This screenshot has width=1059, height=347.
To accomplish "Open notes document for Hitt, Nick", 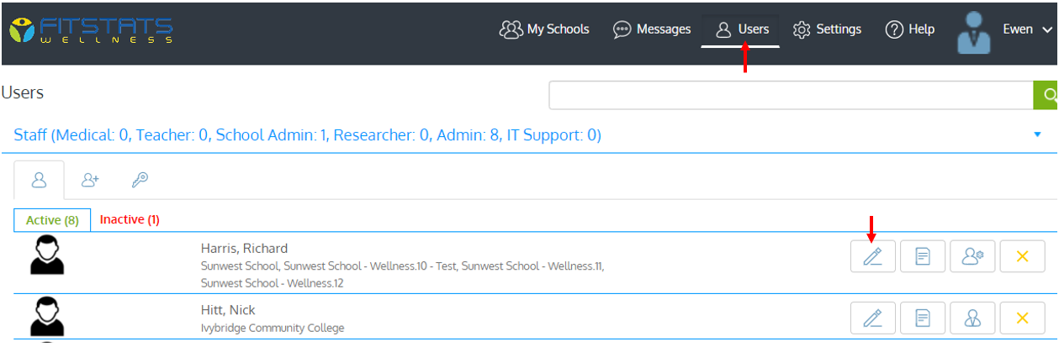I will click(923, 318).
